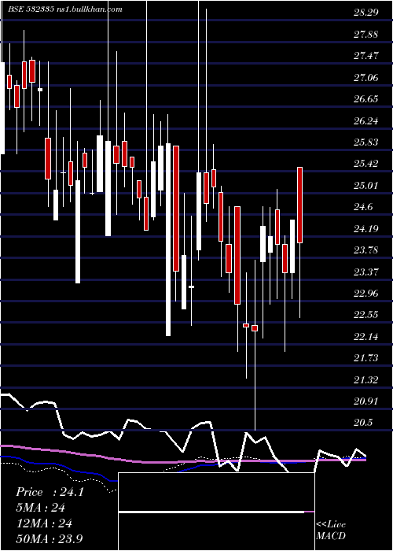This screenshot has width=393, height=551.
Task: Click the 24.19 price axis label
Action: click(366, 229)
